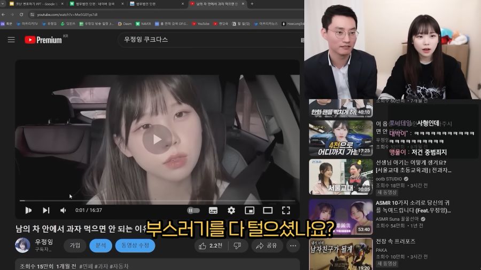Go to YouTube Premium home logo
The height and width of the screenshot is (270, 481).
43,40
